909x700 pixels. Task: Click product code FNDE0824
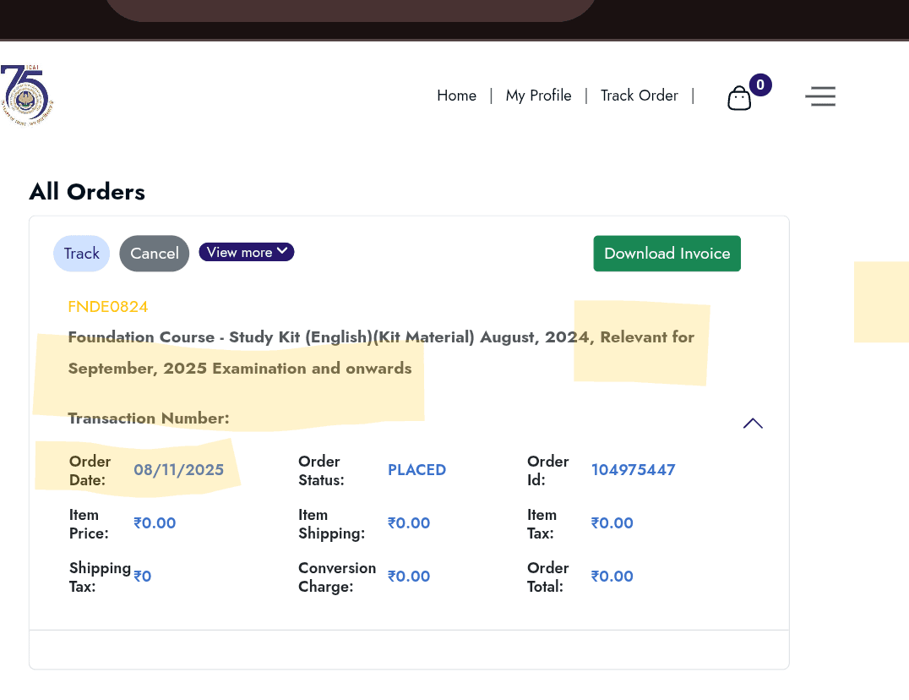(108, 307)
